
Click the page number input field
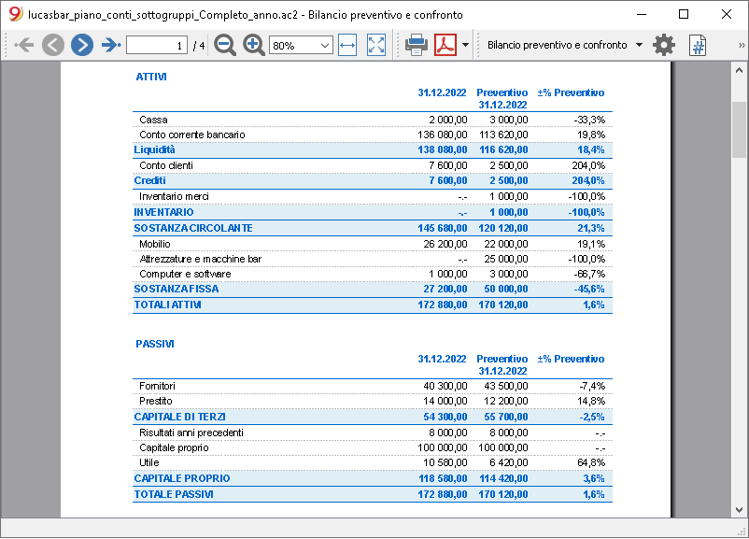(x=157, y=46)
